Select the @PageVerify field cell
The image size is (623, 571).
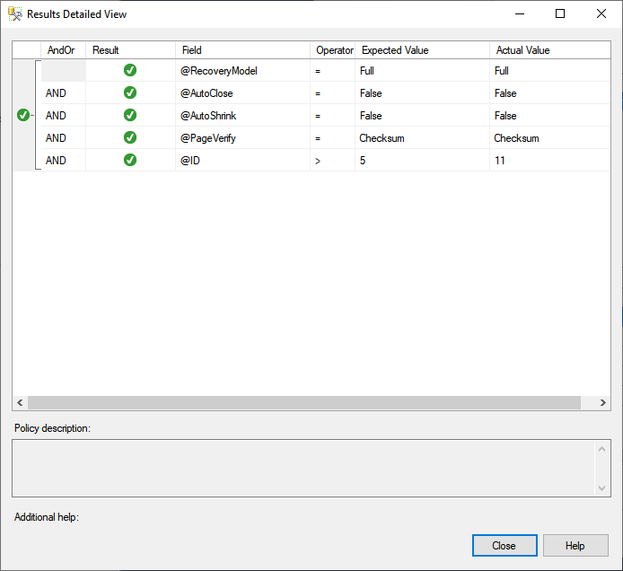point(242,138)
